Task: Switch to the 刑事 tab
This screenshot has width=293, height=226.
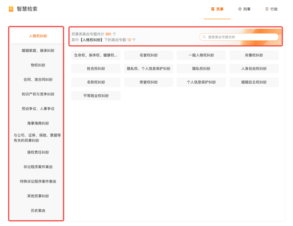Action: 246,9
